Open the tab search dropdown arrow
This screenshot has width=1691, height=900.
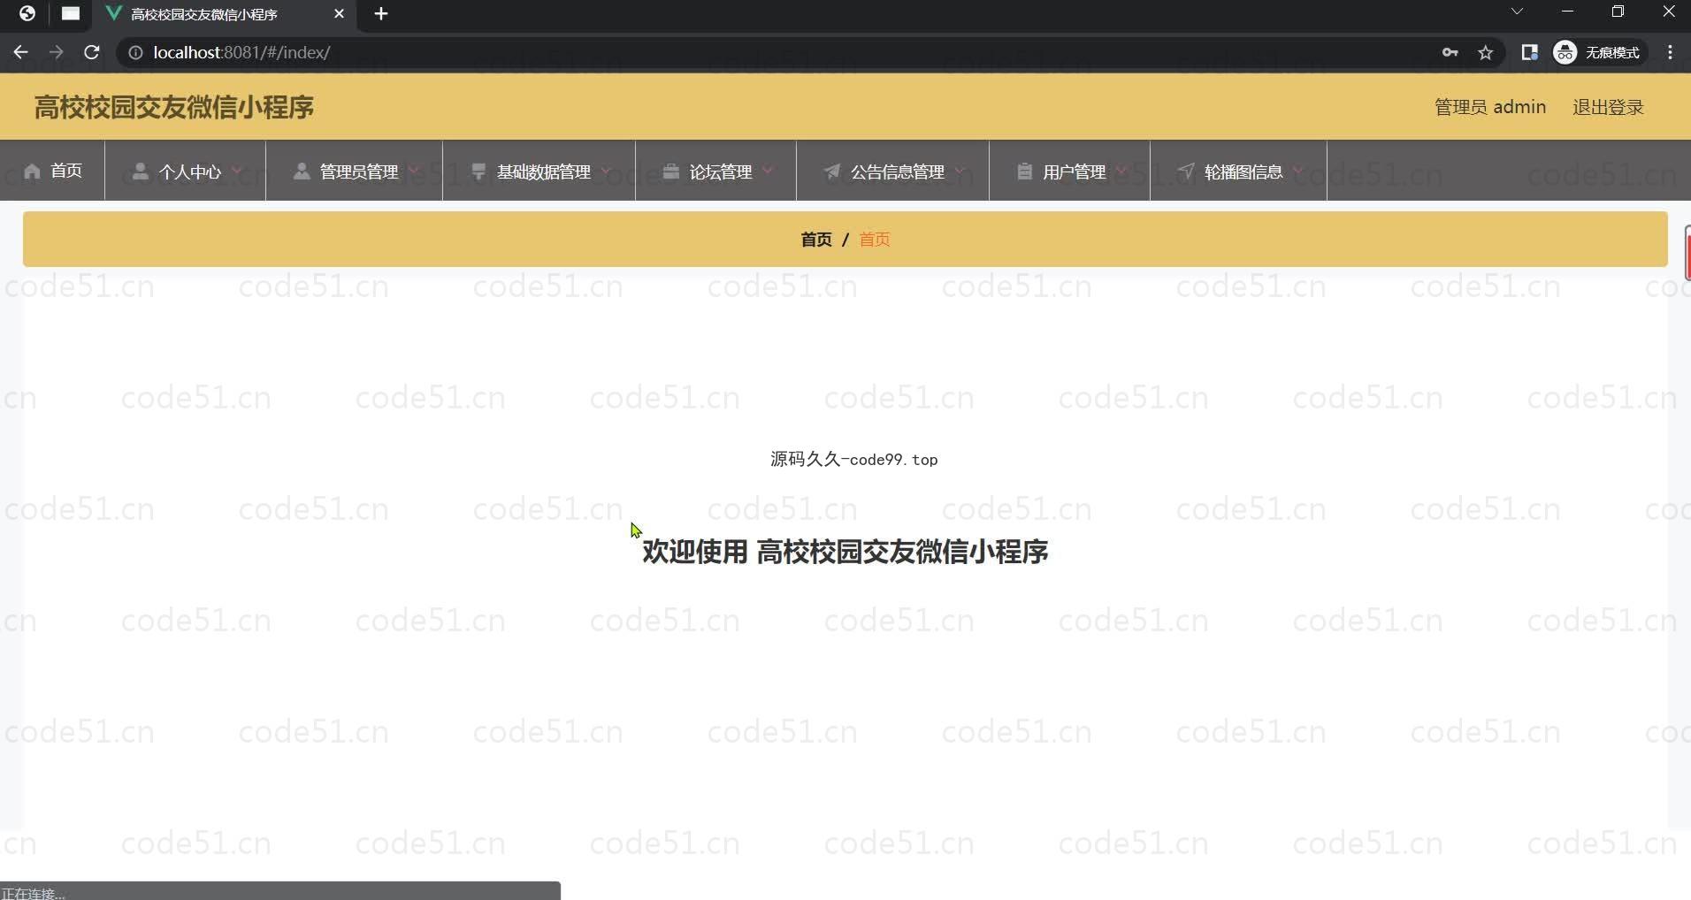click(x=1517, y=11)
